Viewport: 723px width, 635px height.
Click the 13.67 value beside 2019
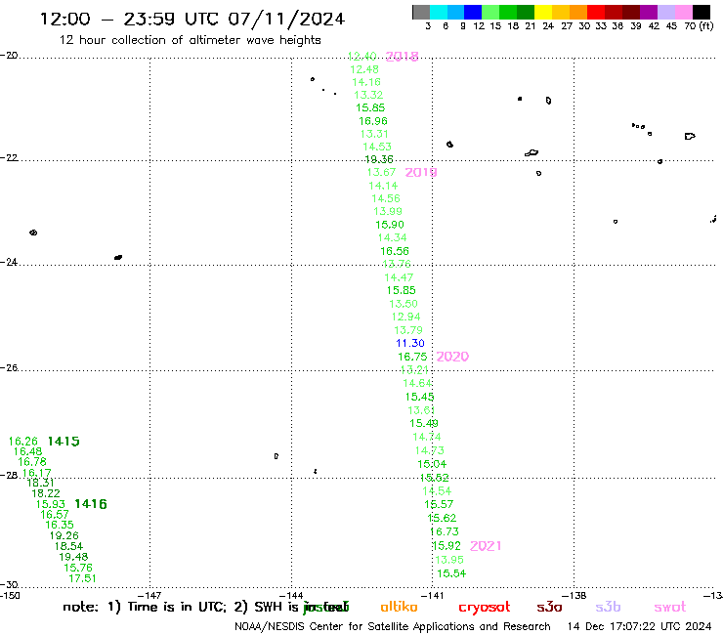tap(381, 173)
